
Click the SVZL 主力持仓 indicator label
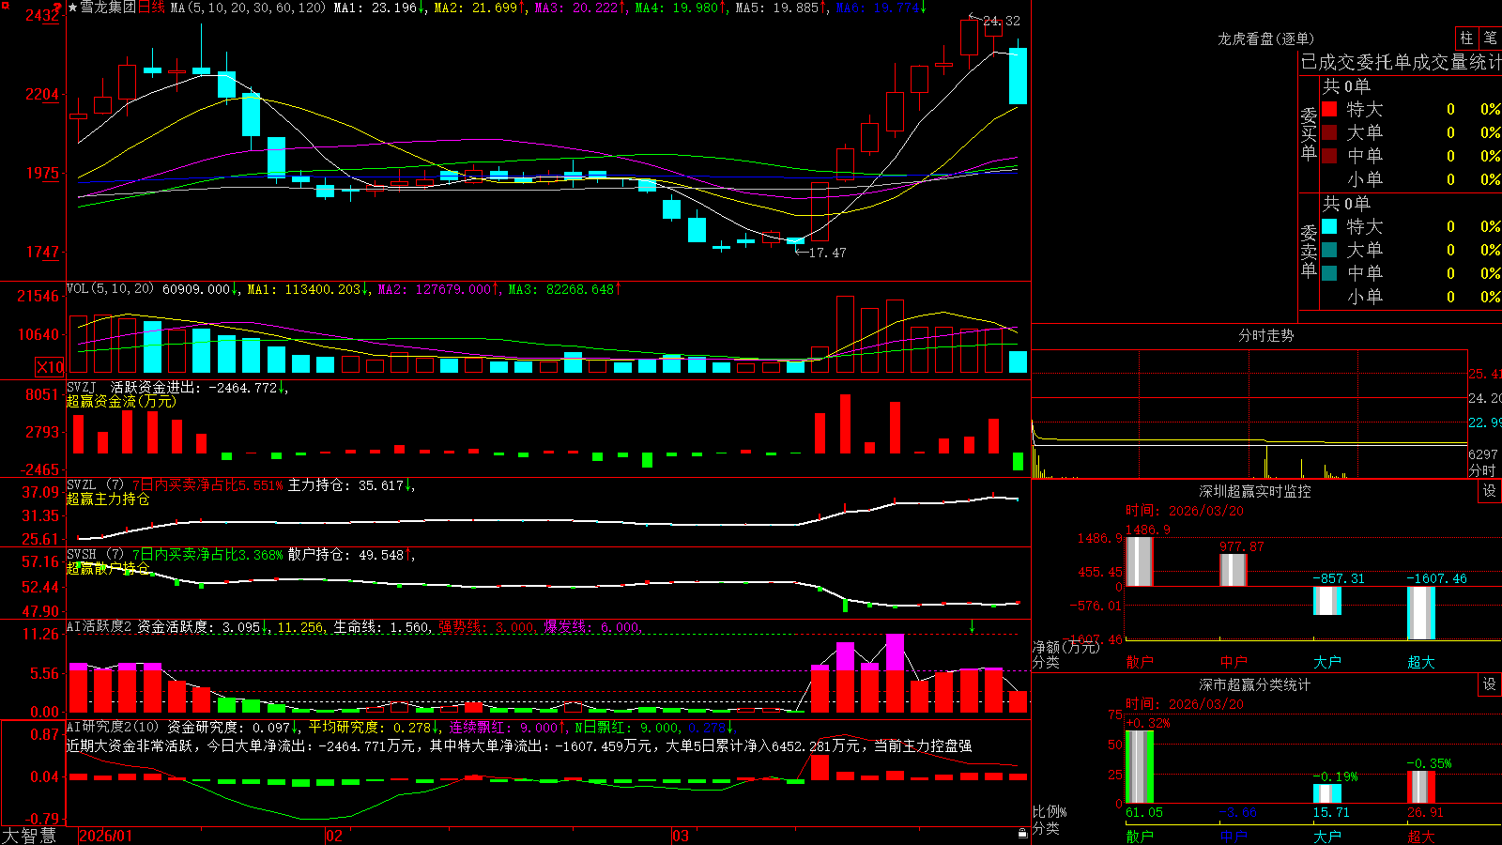click(239, 485)
